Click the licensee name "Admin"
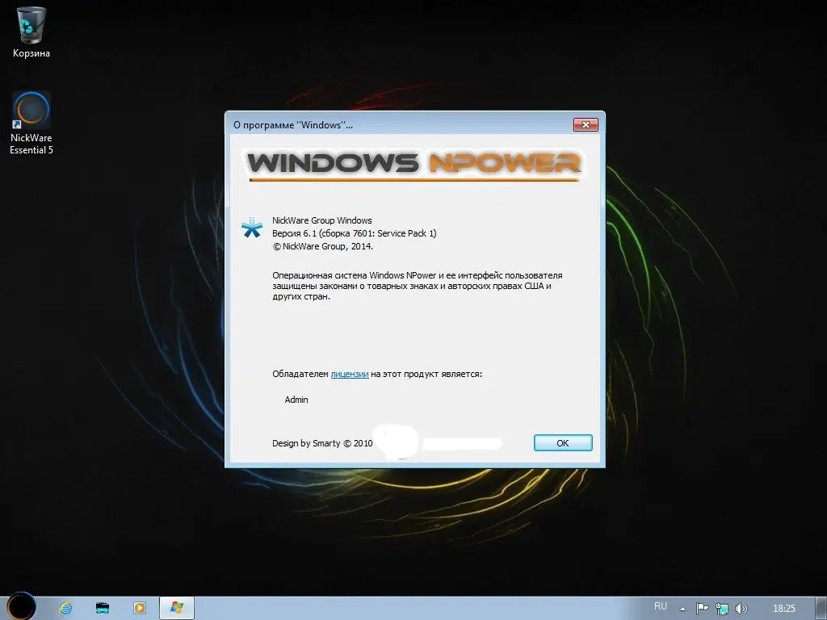Screen dimensions: 827x620 296,400
